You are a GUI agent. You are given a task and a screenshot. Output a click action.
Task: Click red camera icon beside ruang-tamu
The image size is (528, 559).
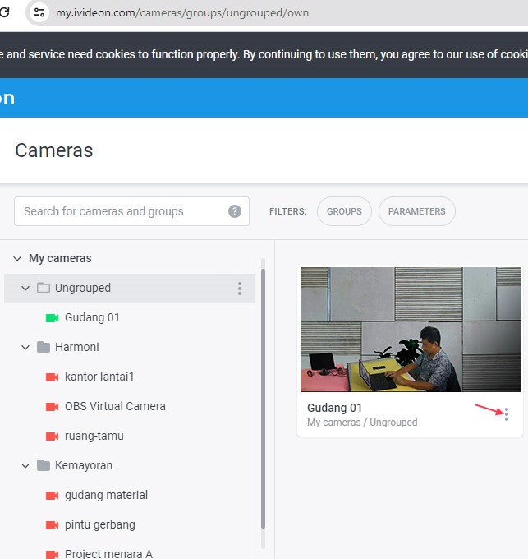click(x=52, y=436)
